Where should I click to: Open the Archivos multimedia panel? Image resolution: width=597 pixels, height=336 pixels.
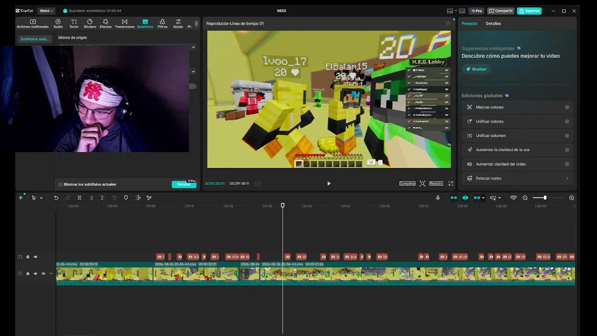click(33, 24)
